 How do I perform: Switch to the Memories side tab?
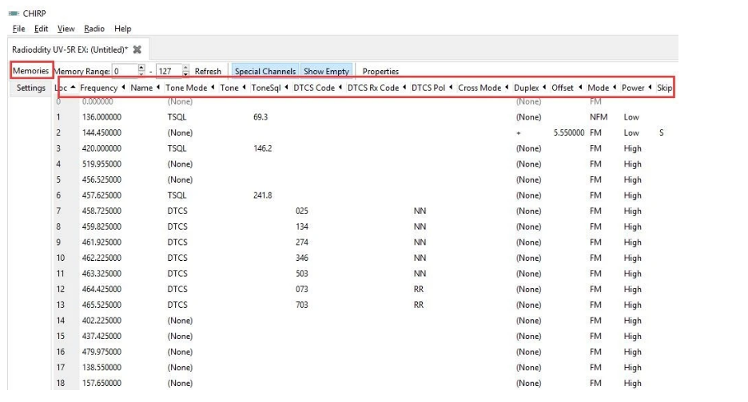pyautogui.click(x=31, y=71)
